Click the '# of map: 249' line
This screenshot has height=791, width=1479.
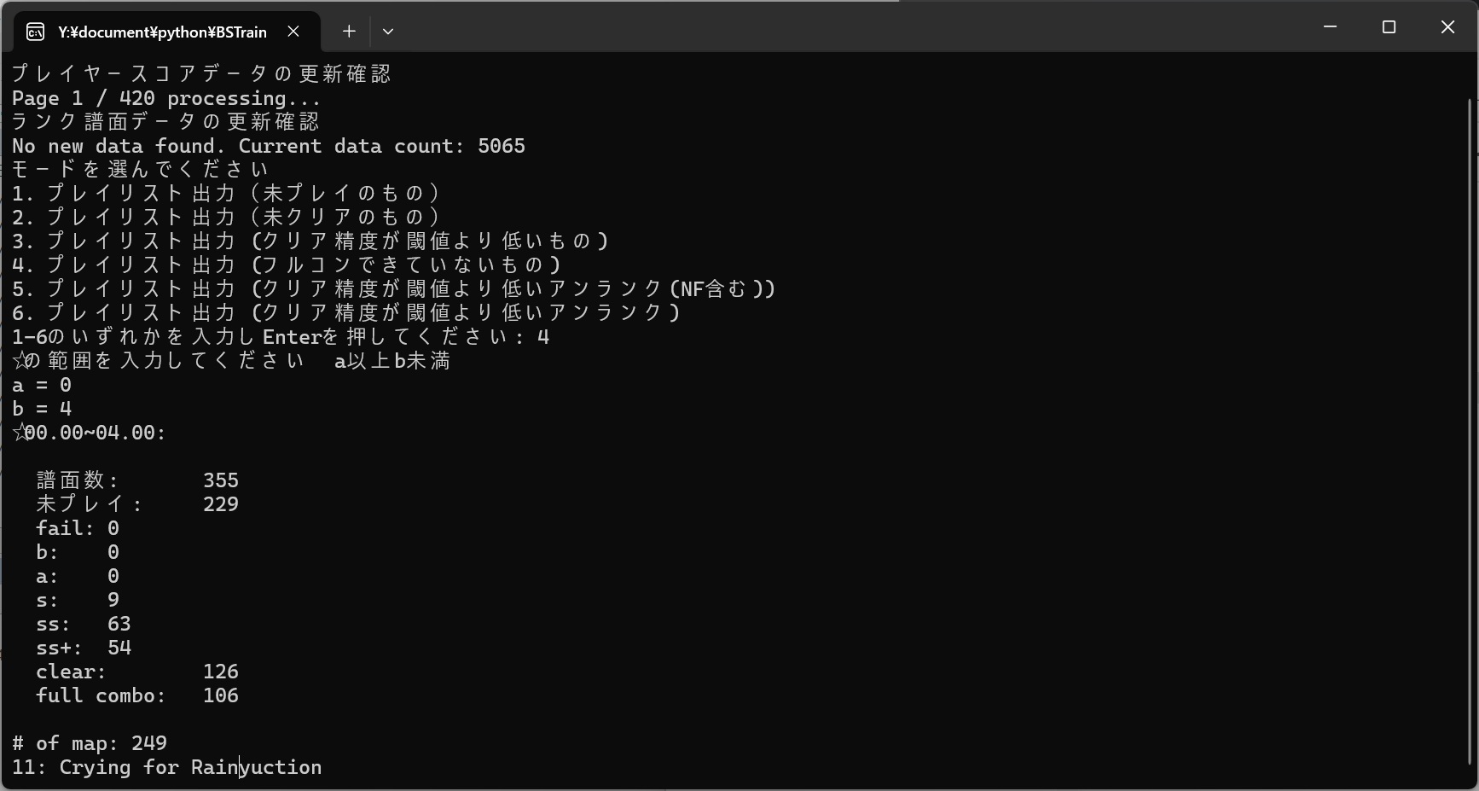[90, 743]
